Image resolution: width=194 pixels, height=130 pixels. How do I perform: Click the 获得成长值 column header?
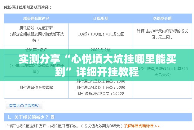162,18
